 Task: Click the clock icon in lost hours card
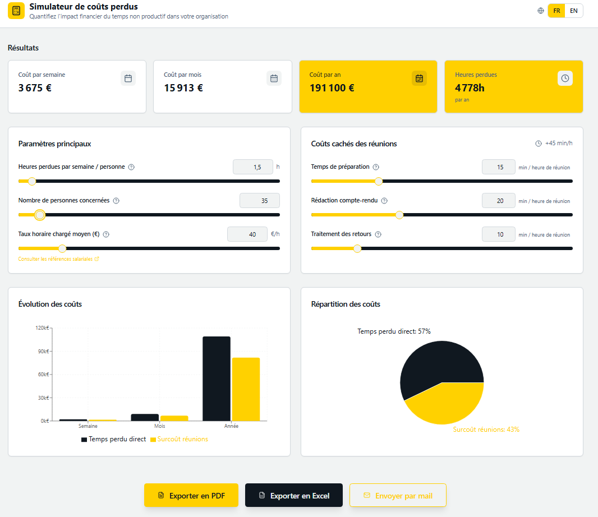565,79
